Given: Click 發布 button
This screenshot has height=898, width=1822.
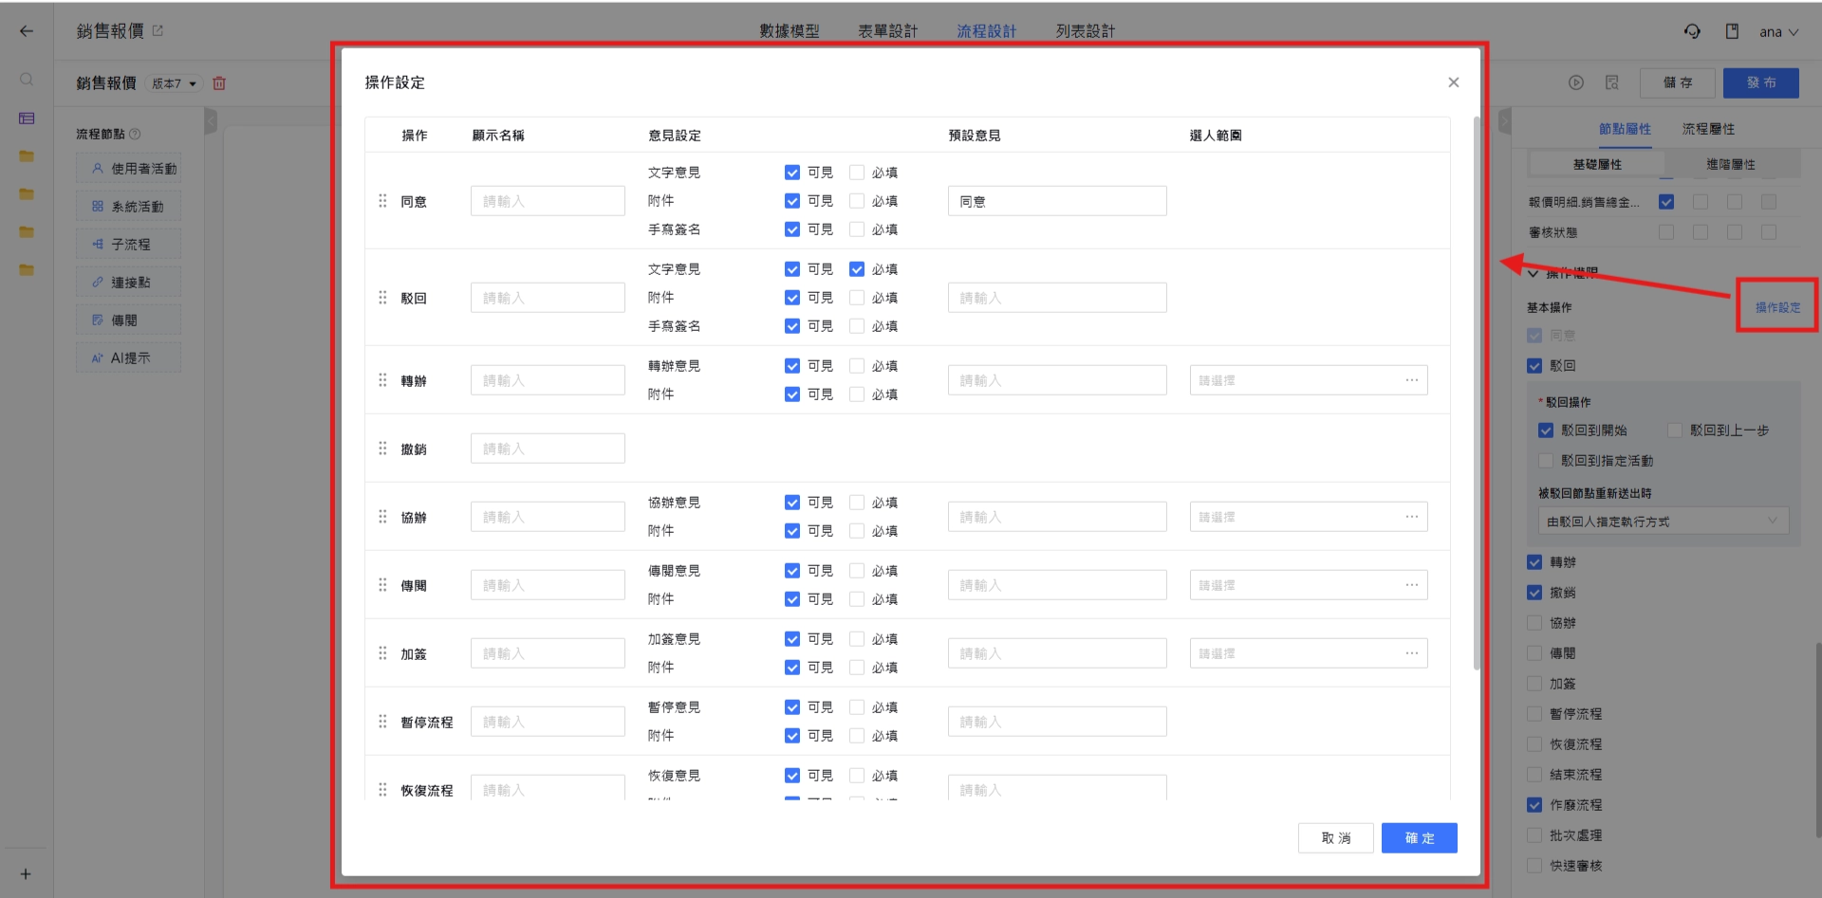Looking at the screenshot, I should 1761,82.
